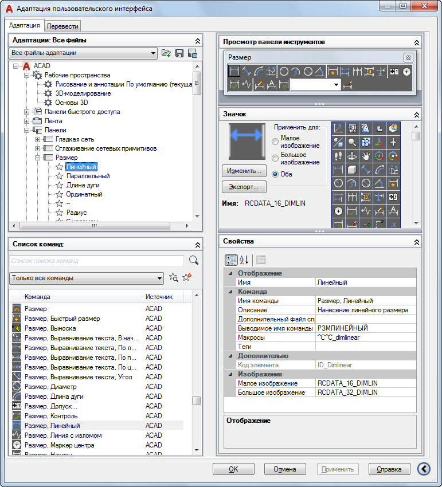
Task: Pick the solid box icon in icon grid
Action: pos(352,169)
